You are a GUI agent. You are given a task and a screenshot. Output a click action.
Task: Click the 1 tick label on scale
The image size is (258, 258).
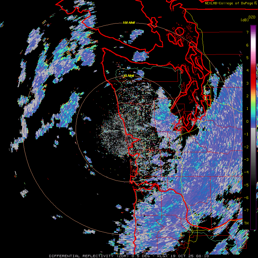pos(247,109)
